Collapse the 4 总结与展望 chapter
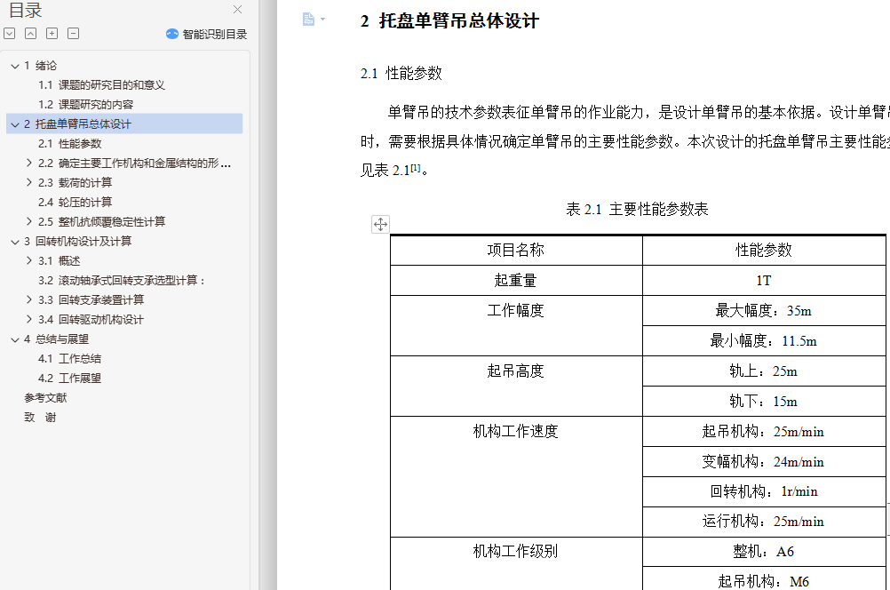The width and height of the screenshot is (890, 590). point(15,339)
